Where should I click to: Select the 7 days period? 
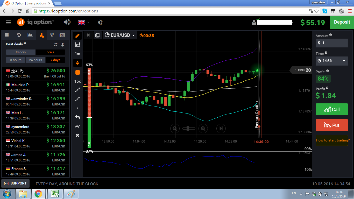point(55,60)
